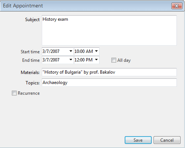Click the 12:00 PM end time value
This screenshot has height=148, width=185.
point(84,60)
